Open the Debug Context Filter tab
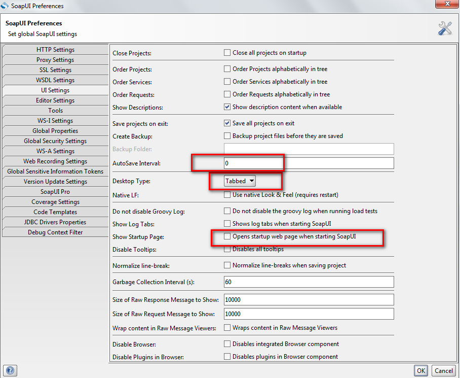Viewport: 460px width, 378px height. (x=55, y=232)
